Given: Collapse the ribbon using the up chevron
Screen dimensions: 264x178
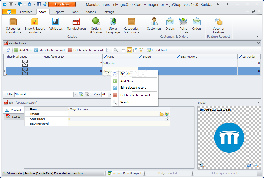Looking at the screenshot, I should pyautogui.click(x=258, y=36).
